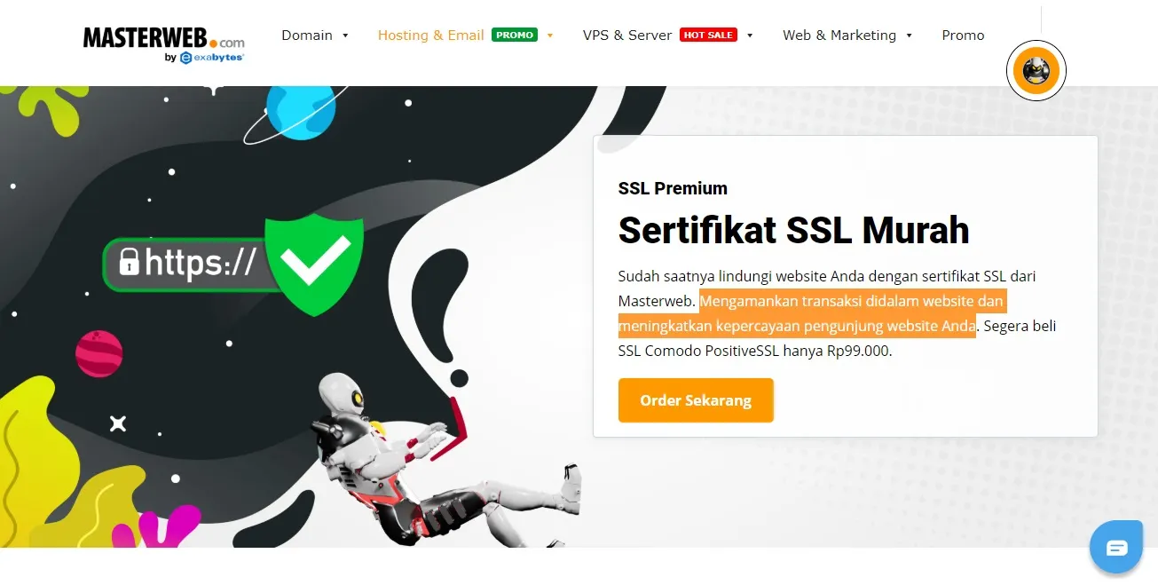Image resolution: width=1158 pixels, height=585 pixels.
Task: Click the padlock icon beside https://
Action: 130,263
